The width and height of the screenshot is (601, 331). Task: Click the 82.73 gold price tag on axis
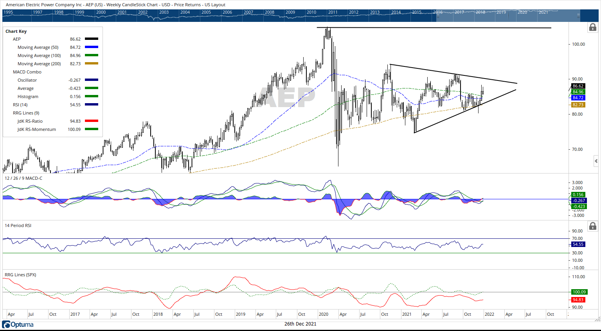click(578, 105)
